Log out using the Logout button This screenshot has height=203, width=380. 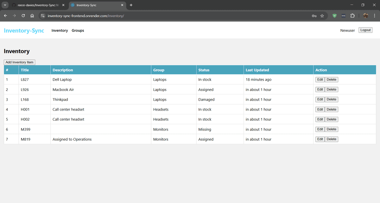[x=365, y=30]
